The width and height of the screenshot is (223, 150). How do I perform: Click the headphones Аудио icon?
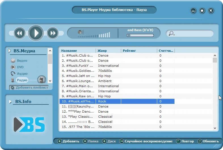pyautogui.click(x=13, y=74)
